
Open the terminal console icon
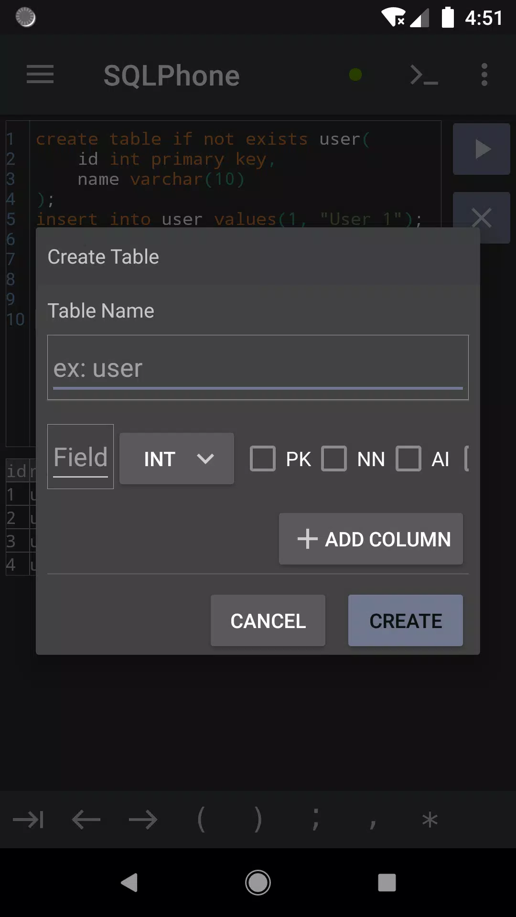click(424, 75)
